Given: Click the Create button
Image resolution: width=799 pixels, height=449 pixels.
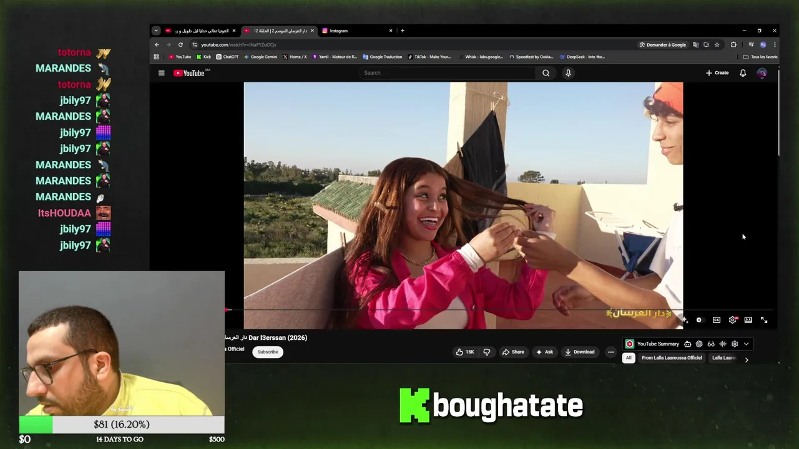Looking at the screenshot, I should pos(717,73).
